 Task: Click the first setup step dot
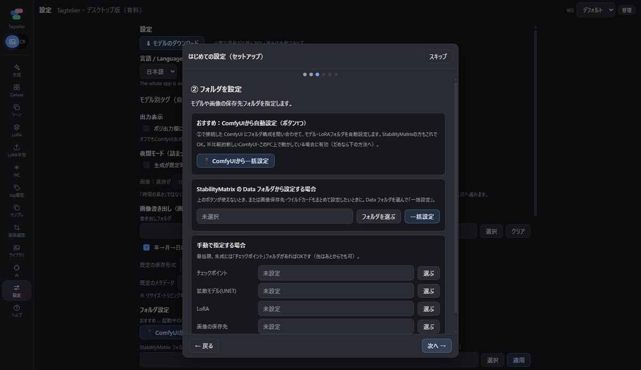click(305, 74)
